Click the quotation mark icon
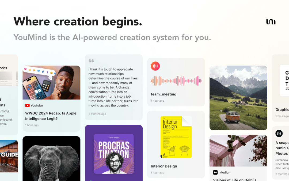This screenshot has height=181, width=289. tap(91, 61)
